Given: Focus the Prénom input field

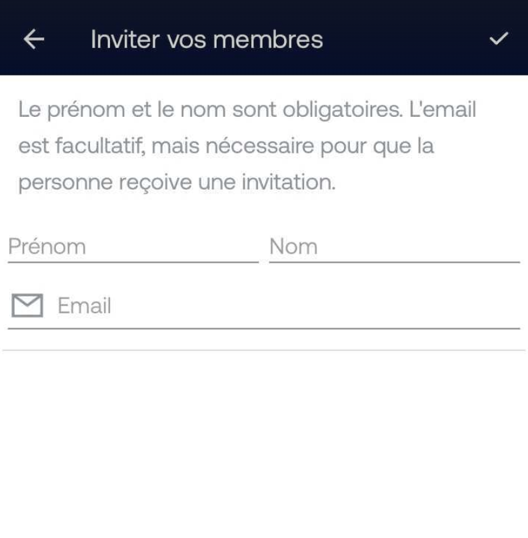Looking at the screenshot, I should pyautogui.click(x=133, y=247).
